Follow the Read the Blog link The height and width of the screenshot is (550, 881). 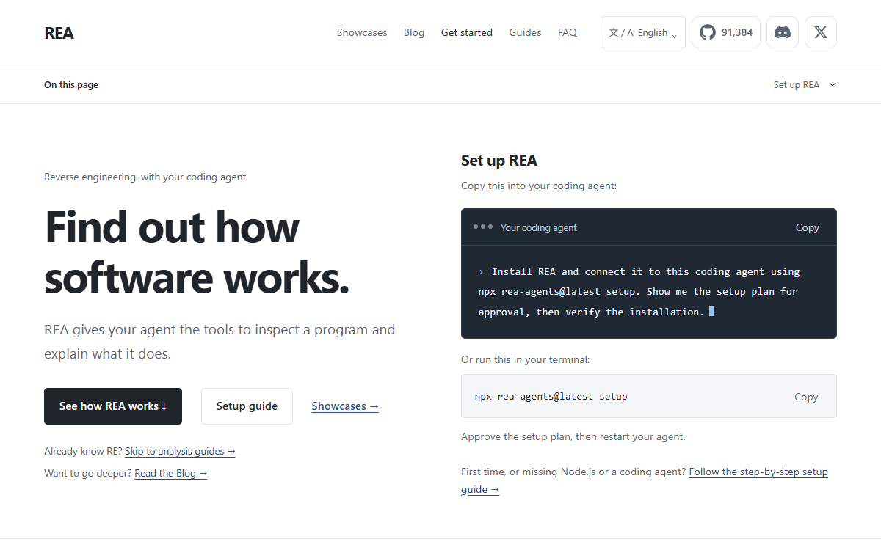[x=171, y=473]
